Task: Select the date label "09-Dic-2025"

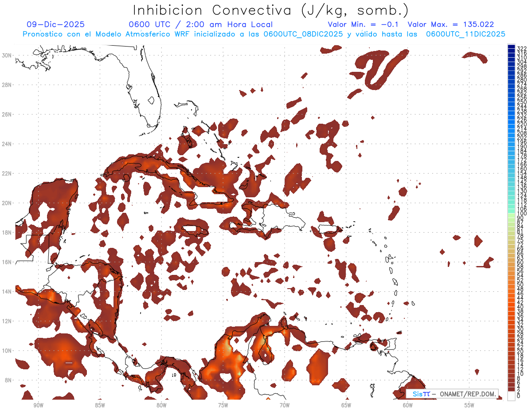Action: pyautogui.click(x=55, y=25)
